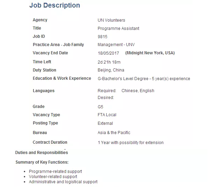
Task: Click the required languages Chinese, English
Action: (x=138, y=91)
